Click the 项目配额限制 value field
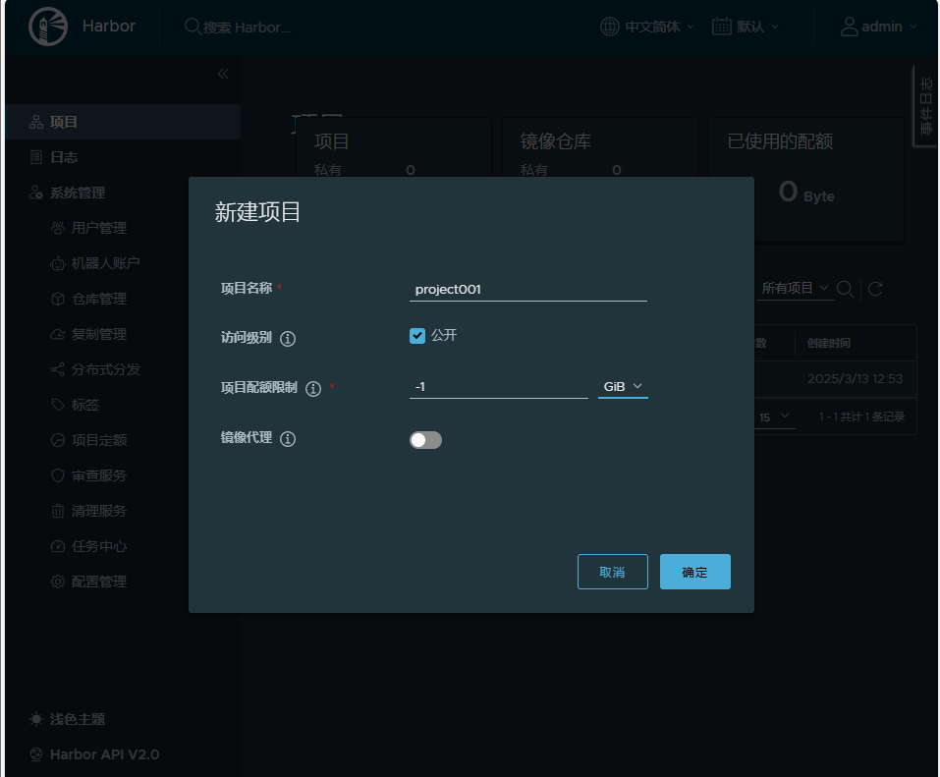 click(499, 387)
